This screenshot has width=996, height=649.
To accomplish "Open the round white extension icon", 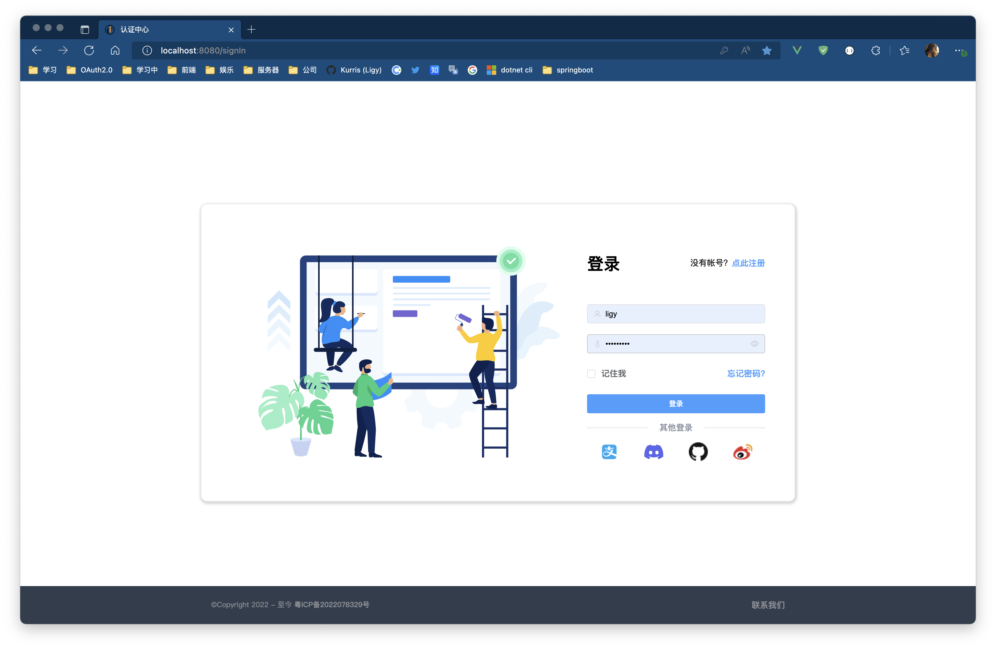I will point(849,51).
